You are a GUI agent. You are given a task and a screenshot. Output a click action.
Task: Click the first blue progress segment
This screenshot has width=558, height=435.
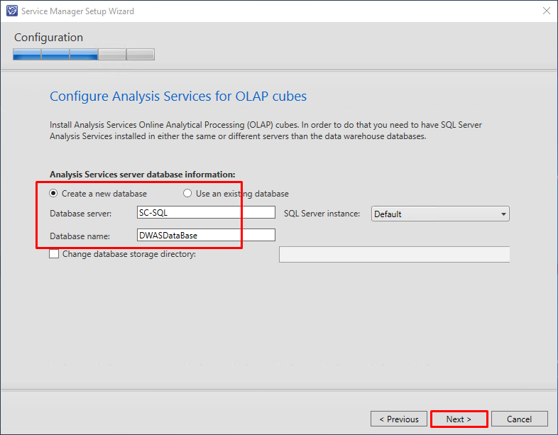[27, 55]
